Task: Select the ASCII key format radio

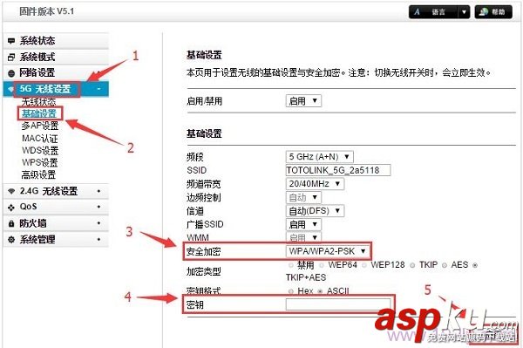Action: (x=320, y=291)
